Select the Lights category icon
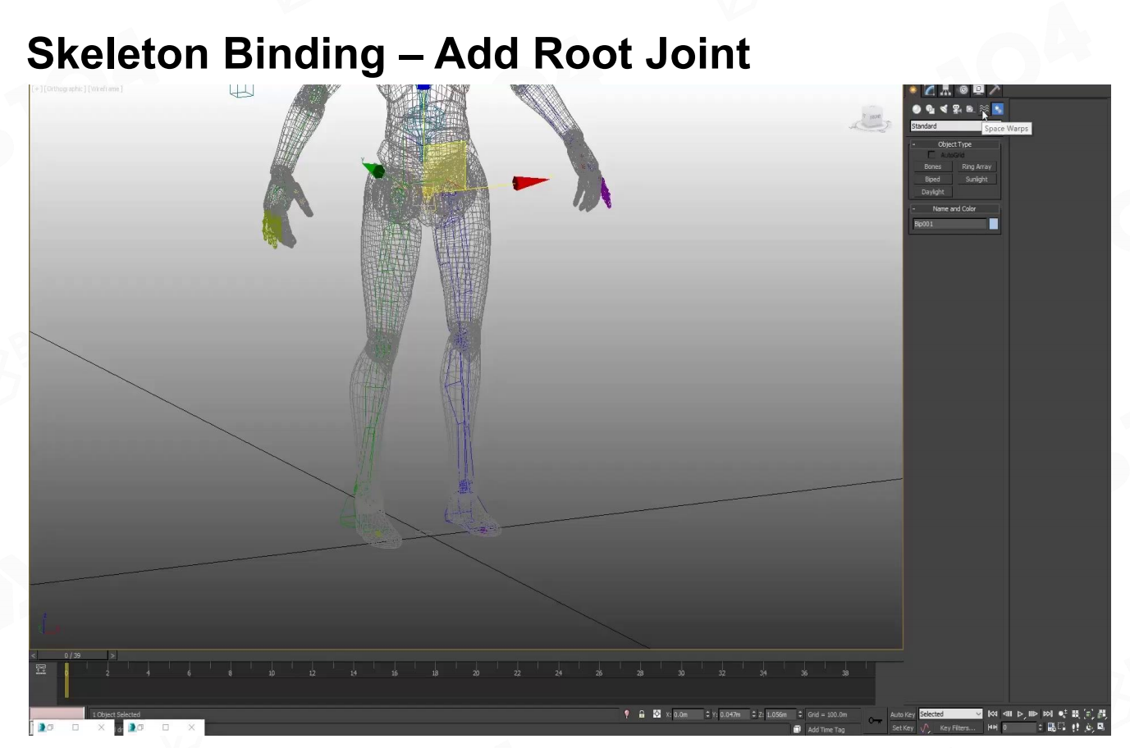 coord(944,109)
